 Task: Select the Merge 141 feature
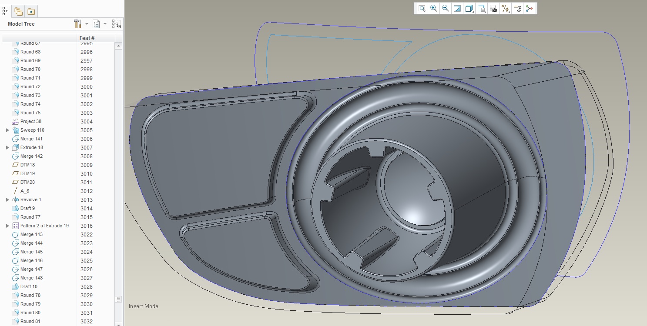31,139
